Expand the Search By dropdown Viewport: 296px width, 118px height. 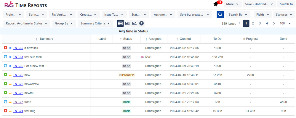coord(238,14)
